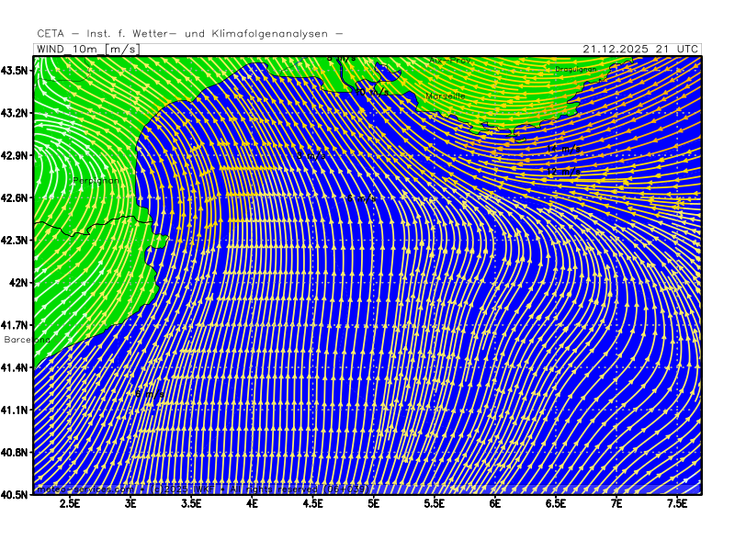Click the 12 m/s wind speed label
This screenshot has width=735, height=551.
[562, 171]
